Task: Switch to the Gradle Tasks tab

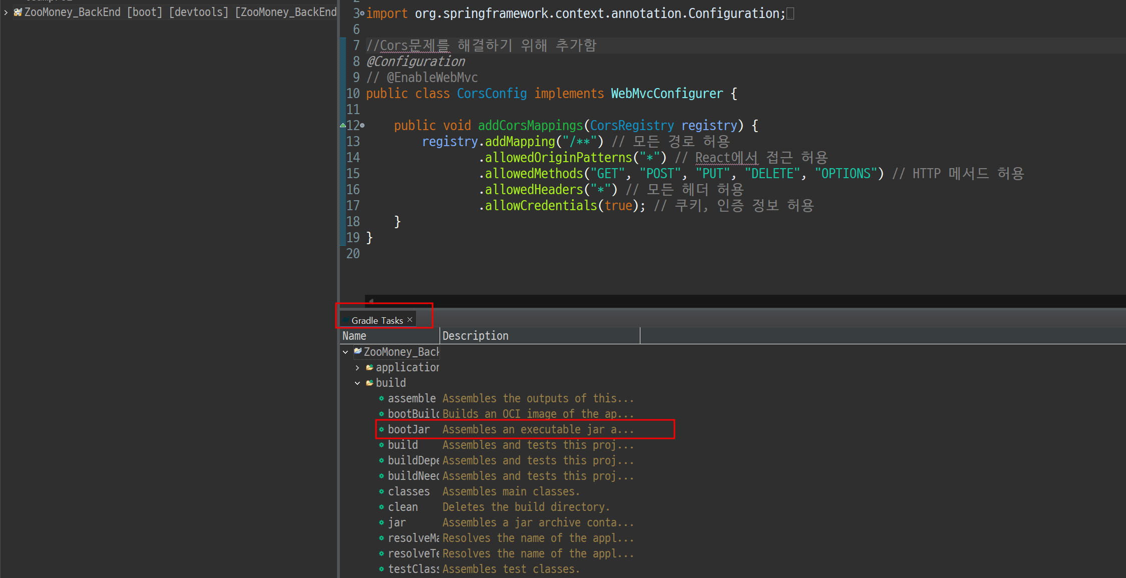Action: 377,320
